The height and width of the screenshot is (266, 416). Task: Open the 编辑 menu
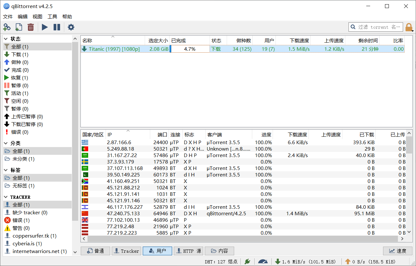23,17
